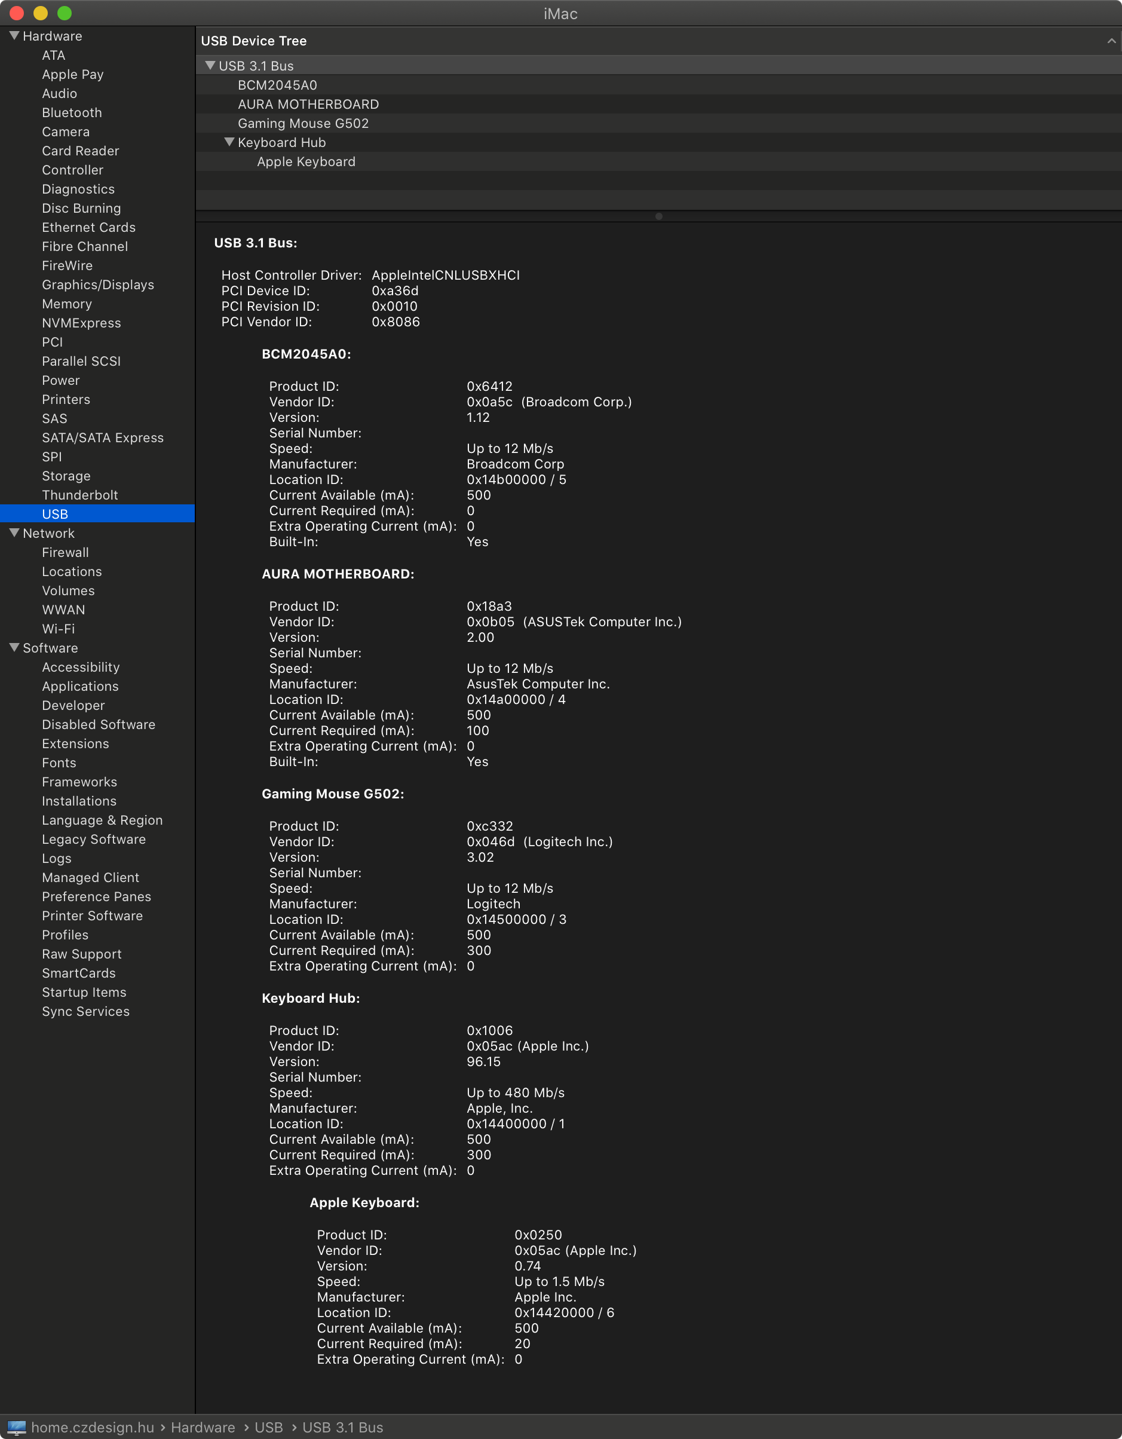Select BCM2045A0 in the device tree

277,85
